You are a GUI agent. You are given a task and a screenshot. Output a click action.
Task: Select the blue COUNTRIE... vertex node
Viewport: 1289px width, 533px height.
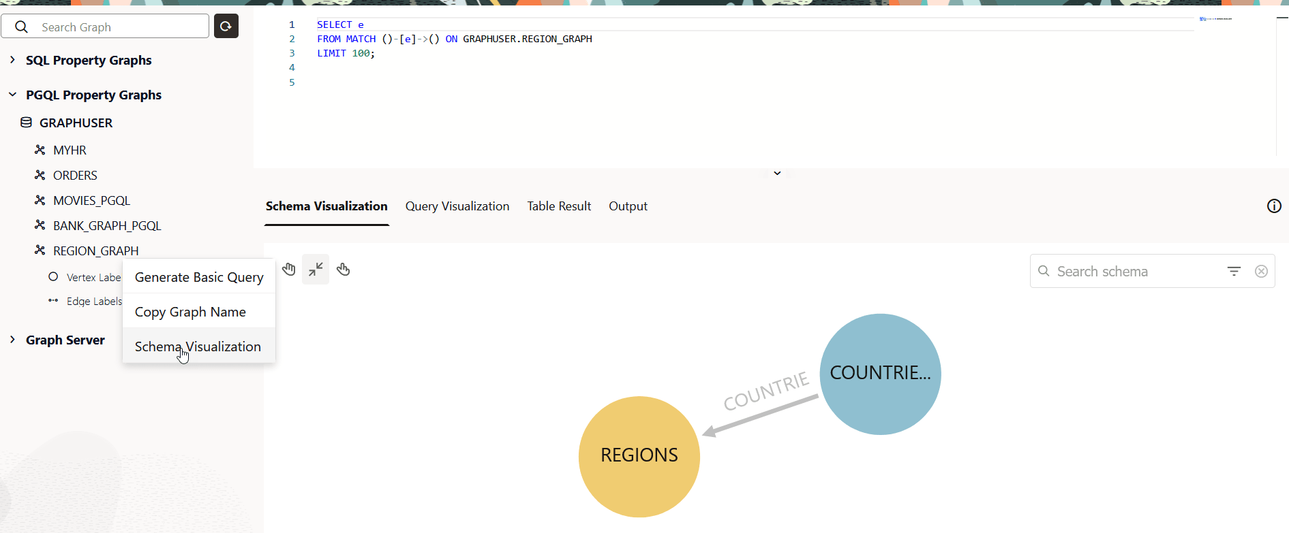[x=880, y=374]
